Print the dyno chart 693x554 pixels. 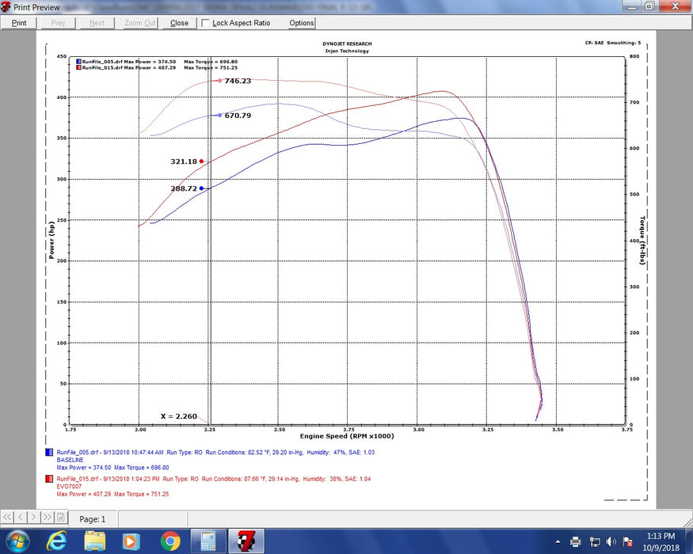pos(17,23)
